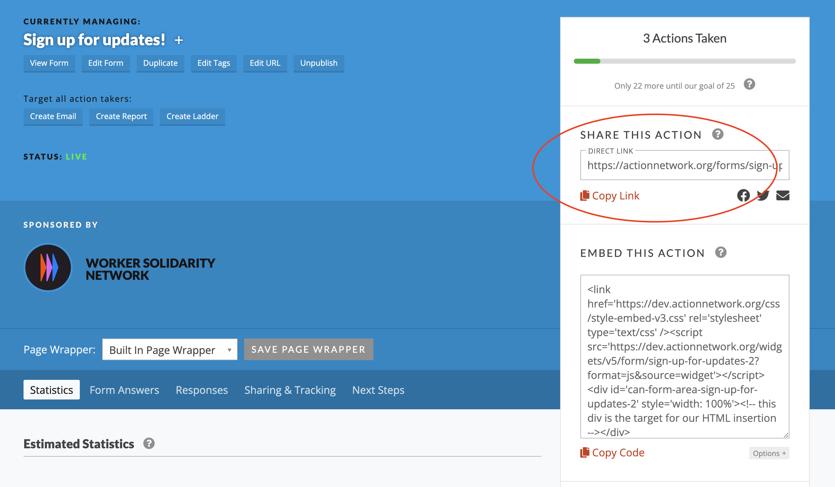Click the plus icon next to the form title
The width and height of the screenshot is (835, 487).
(x=179, y=40)
